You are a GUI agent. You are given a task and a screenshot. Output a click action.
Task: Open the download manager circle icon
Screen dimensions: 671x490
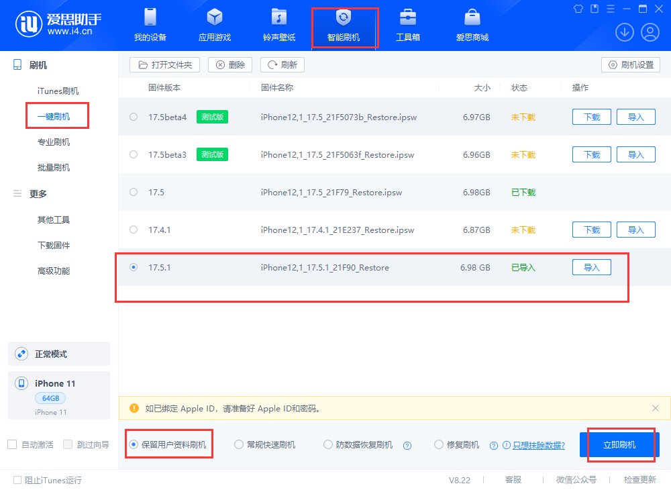(624, 32)
